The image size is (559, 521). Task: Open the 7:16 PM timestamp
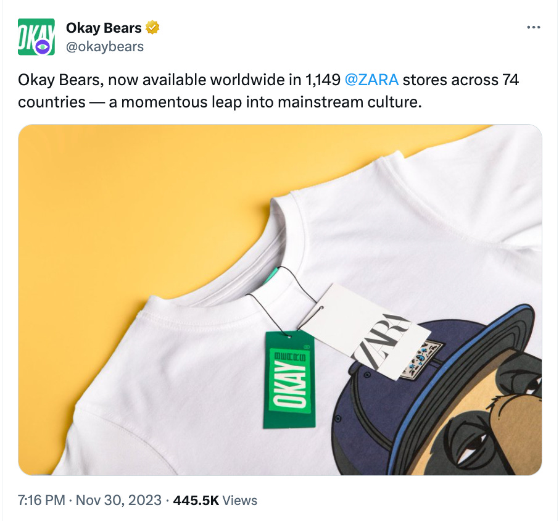(x=41, y=500)
